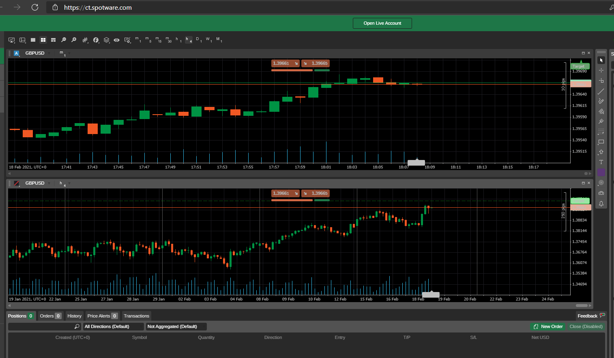The width and height of the screenshot is (614, 358).
Task: Switch to the Positions tab
Action: pyautogui.click(x=21, y=316)
